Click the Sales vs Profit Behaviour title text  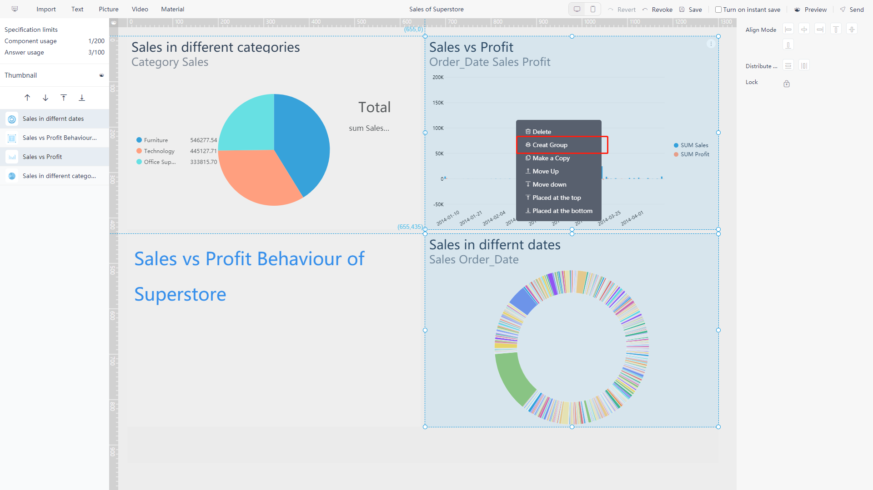point(249,276)
